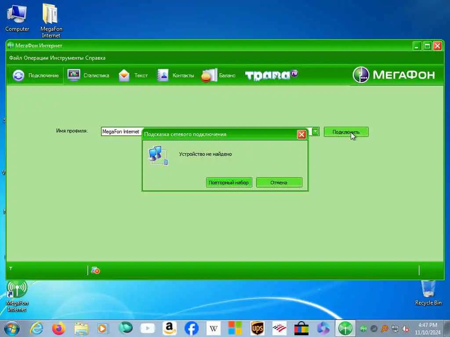Screen dimensions: 450x337
Task: Open the Подключение connection tab
Action: coord(36,75)
